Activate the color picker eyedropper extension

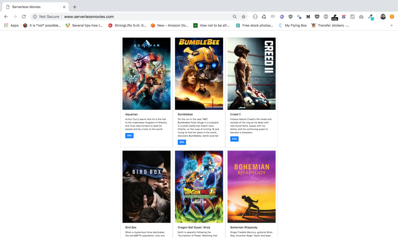[x=371, y=17]
